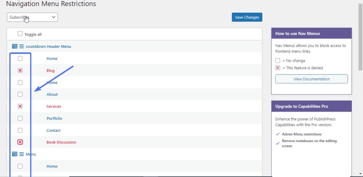
Task: Check the Contact row checkbox
Action: pos(20,130)
